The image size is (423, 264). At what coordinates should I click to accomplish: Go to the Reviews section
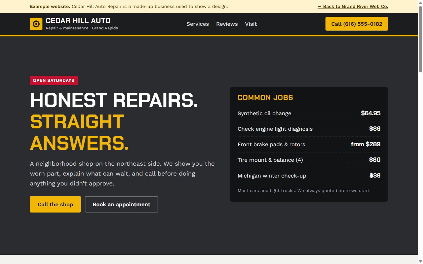(x=227, y=24)
